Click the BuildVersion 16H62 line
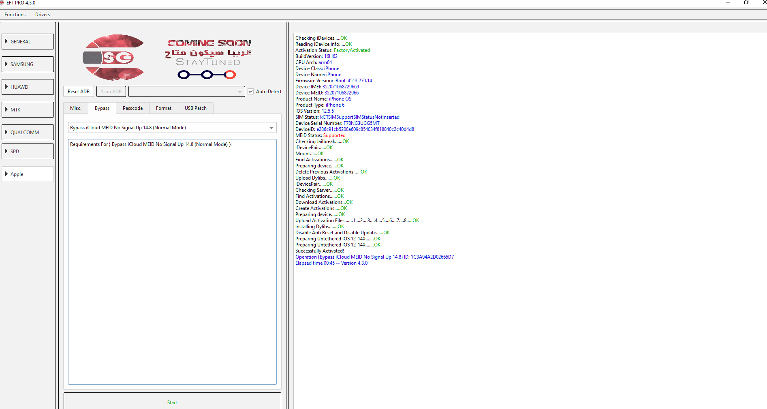Image resolution: width=767 pixels, height=409 pixels. 316,56
